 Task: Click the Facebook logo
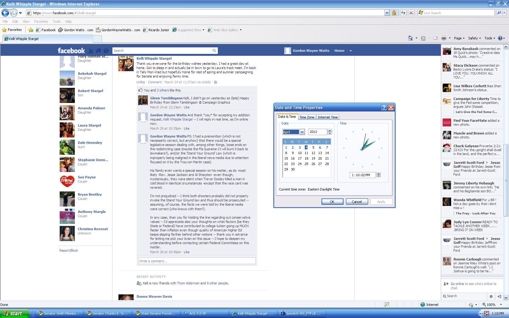pyautogui.click(x=71, y=51)
